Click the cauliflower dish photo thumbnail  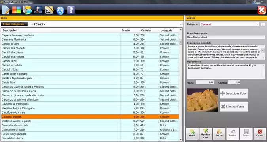[x=202, y=100]
